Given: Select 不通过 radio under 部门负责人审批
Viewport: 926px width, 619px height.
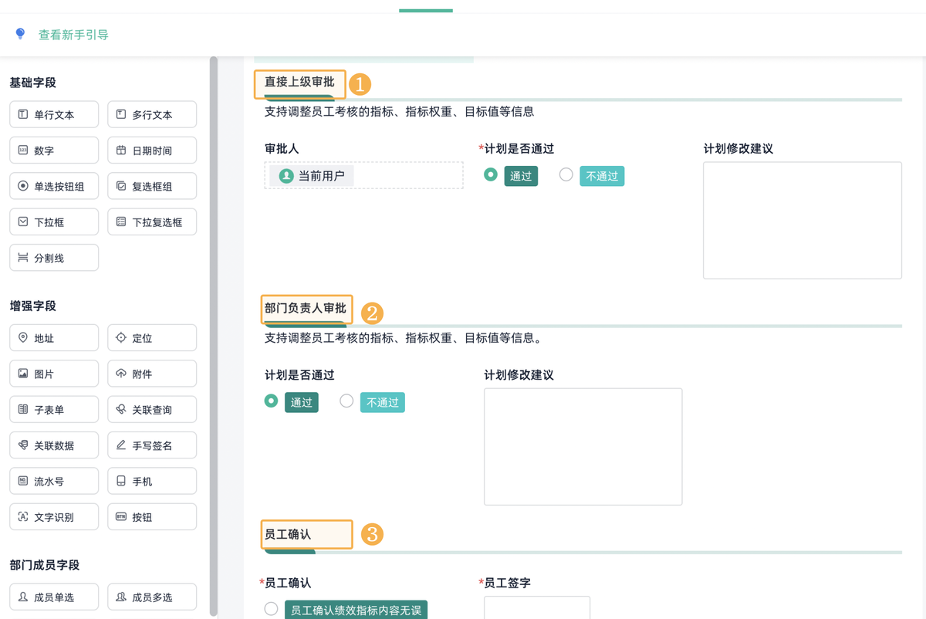Looking at the screenshot, I should pos(346,401).
